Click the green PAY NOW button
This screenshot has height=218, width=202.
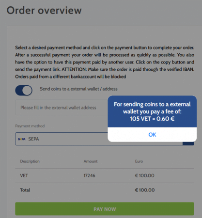[105, 209]
